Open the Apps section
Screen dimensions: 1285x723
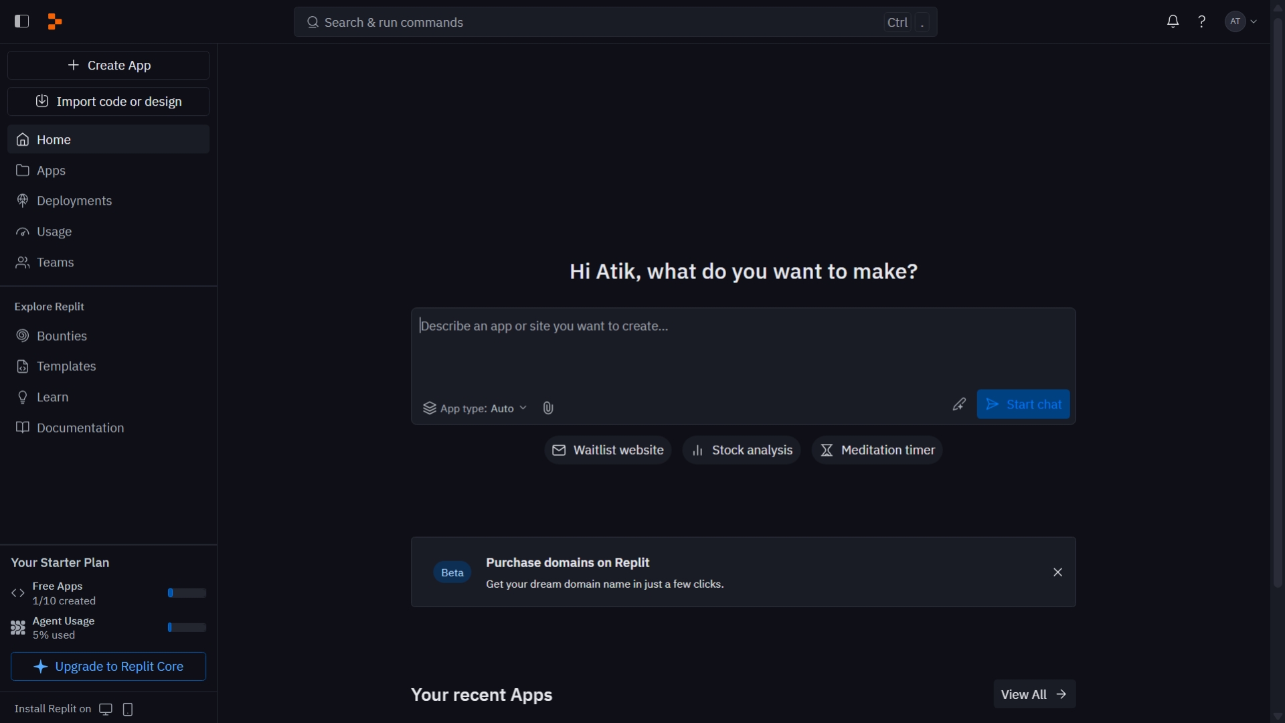tap(108, 170)
